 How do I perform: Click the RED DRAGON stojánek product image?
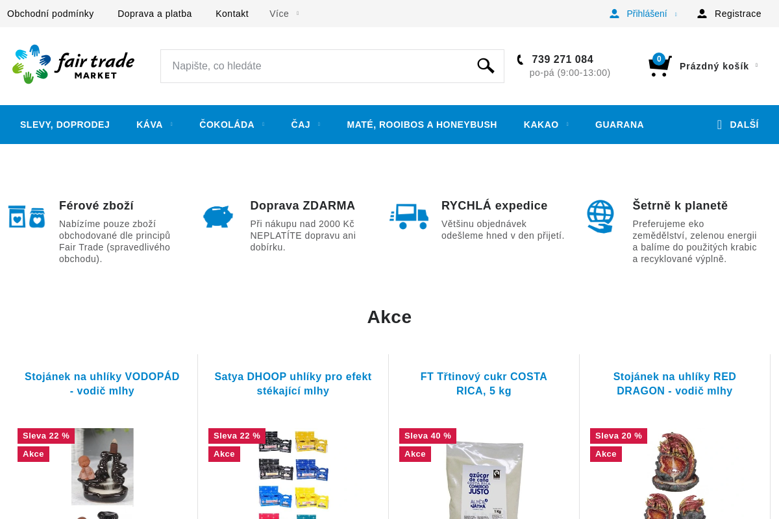(674, 474)
